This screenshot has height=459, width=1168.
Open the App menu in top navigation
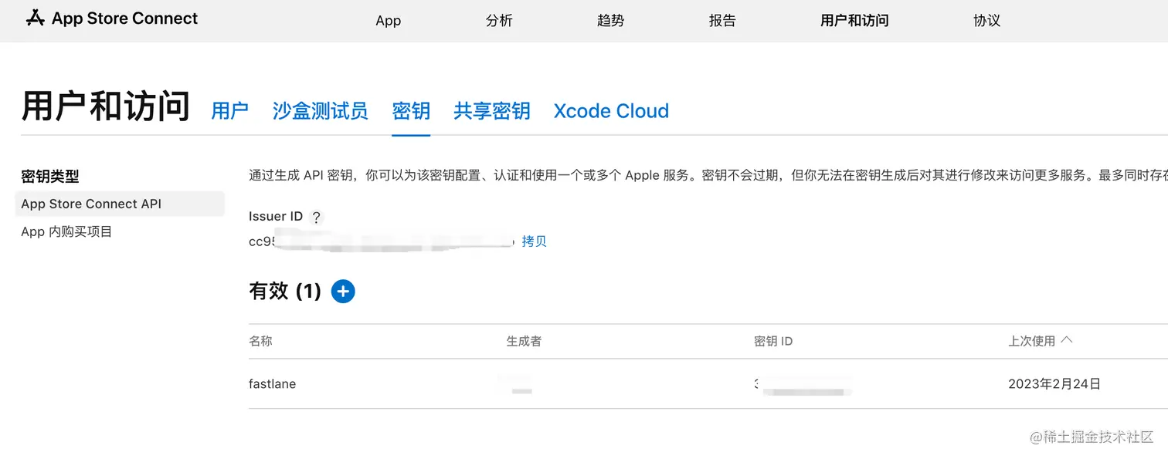click(388, 21)
